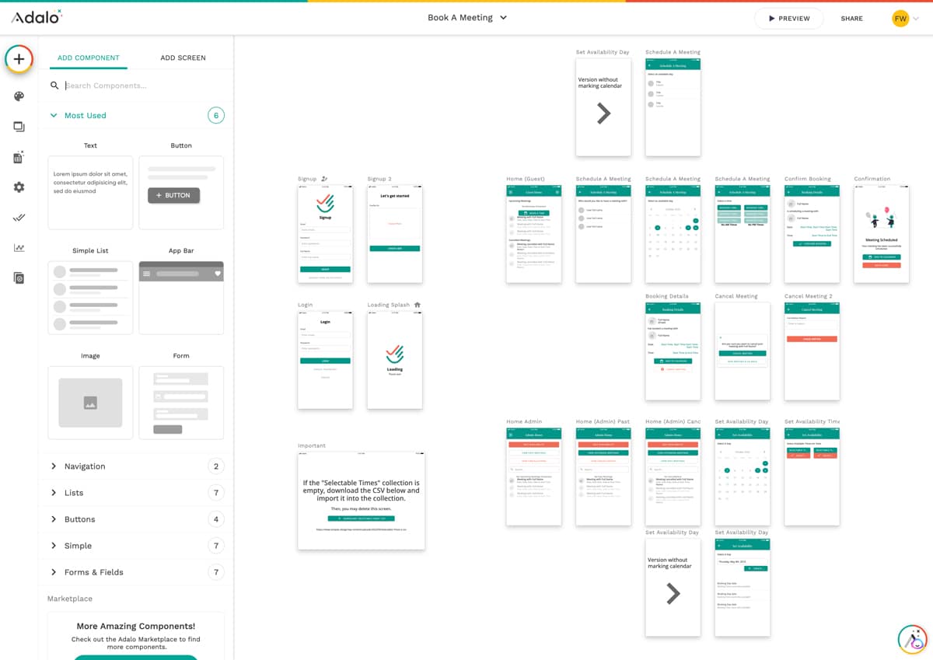The height and width of the screenshot is (660, 933).
Task: Open the Database collections icon
Action: coord(19,156)
